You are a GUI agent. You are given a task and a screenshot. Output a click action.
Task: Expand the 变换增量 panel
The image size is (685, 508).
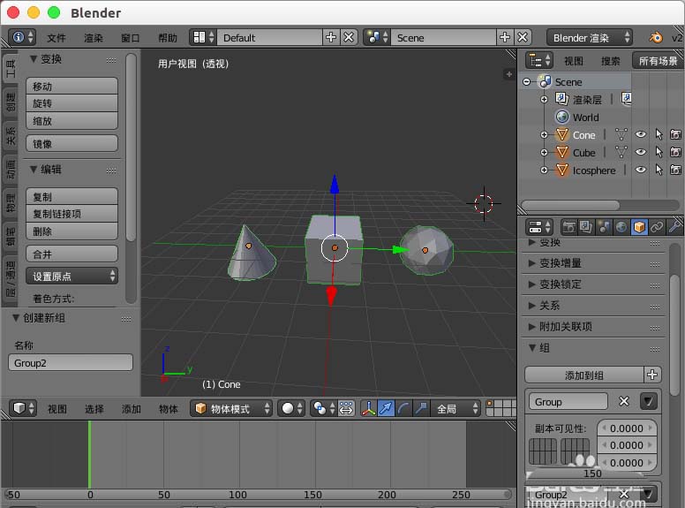[593, 263]
